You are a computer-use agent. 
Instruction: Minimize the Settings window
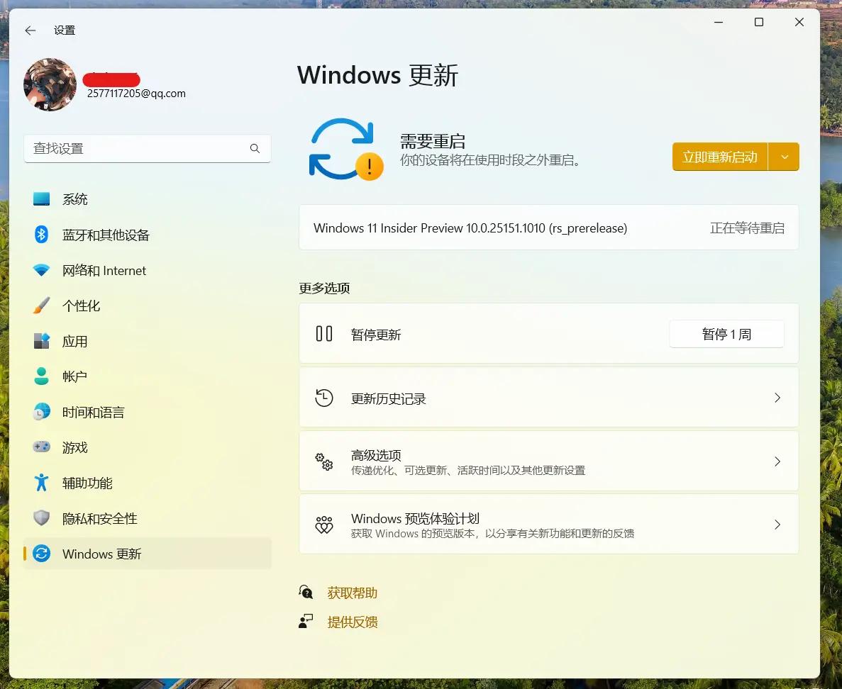pyautogui.click(x=719, y=22)
